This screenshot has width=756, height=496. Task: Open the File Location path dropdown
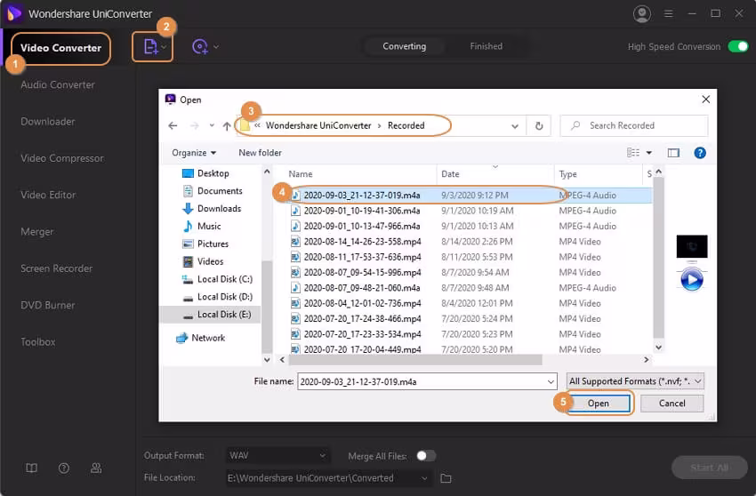click(x=328, y=478)
